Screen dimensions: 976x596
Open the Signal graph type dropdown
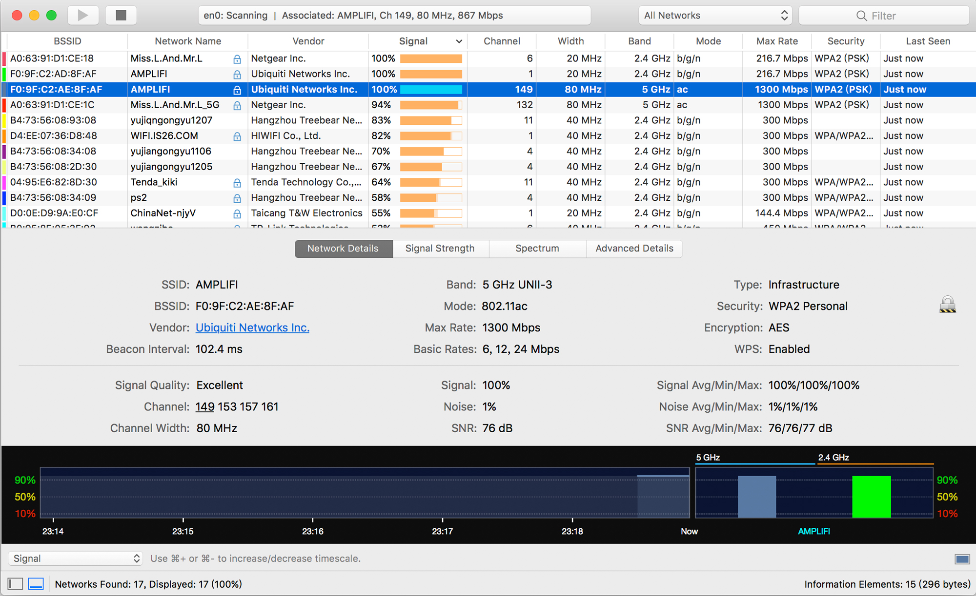coord(76,558)
